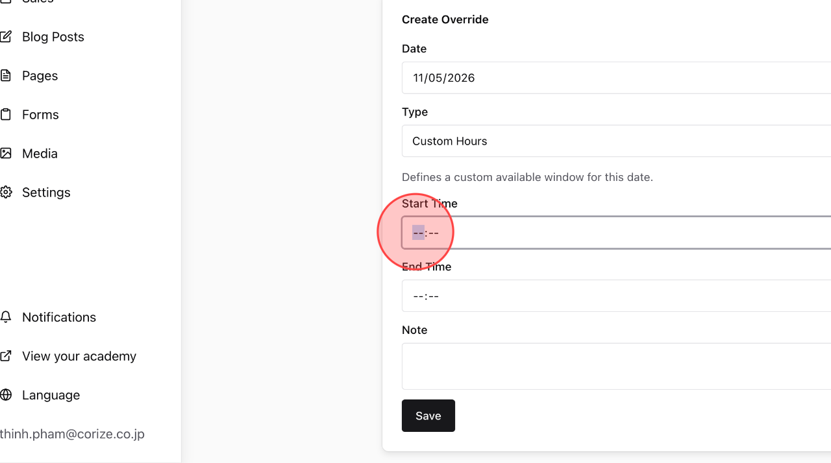Click the Settings gear icon
831x463 pixels.
coord(6,193)
